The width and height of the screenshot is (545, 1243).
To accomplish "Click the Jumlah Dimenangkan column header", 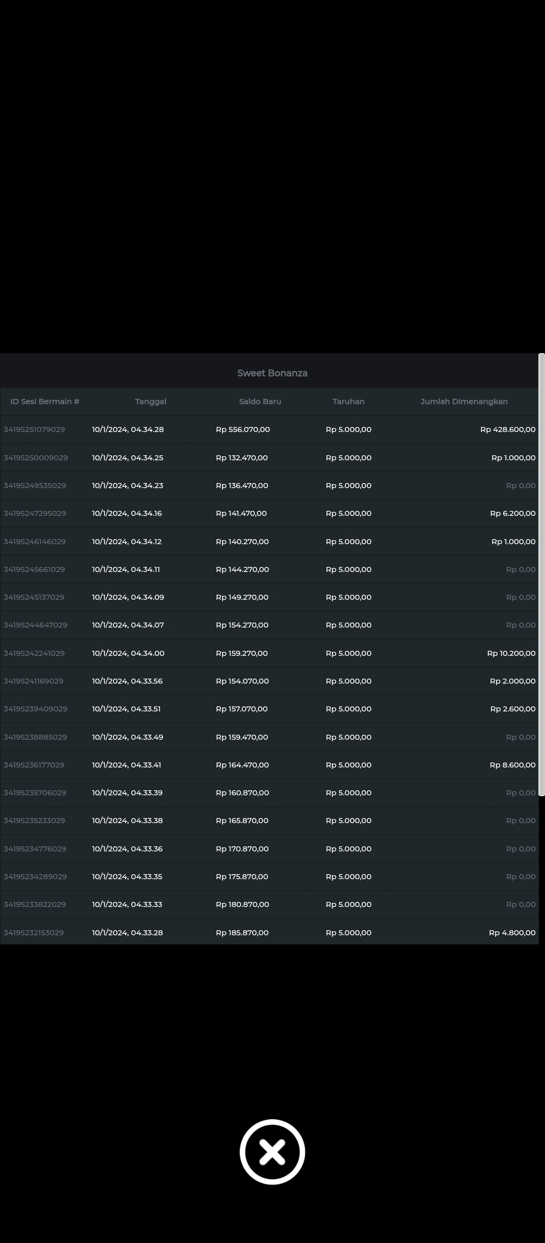I will 464,402.
